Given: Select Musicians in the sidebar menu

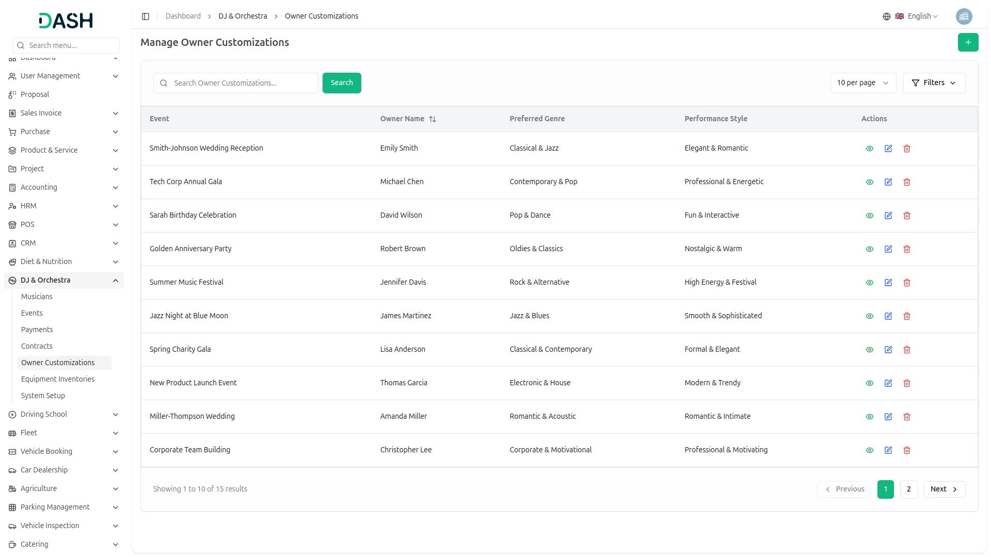Looking at the screenshot, I should coord(37,297).
